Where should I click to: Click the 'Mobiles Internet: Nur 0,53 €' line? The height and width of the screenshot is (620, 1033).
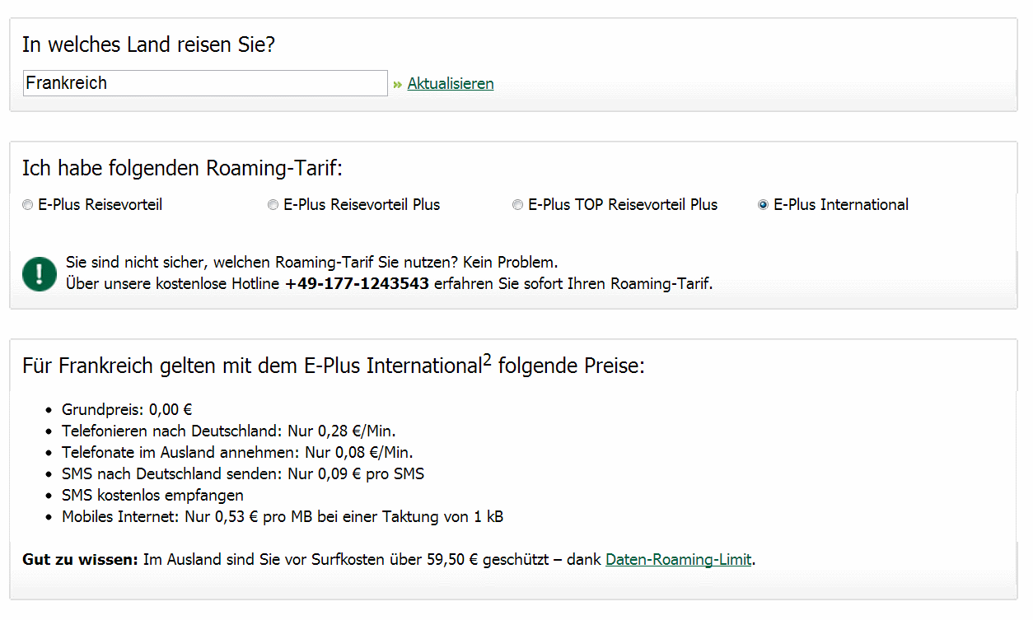coord(283,517)
